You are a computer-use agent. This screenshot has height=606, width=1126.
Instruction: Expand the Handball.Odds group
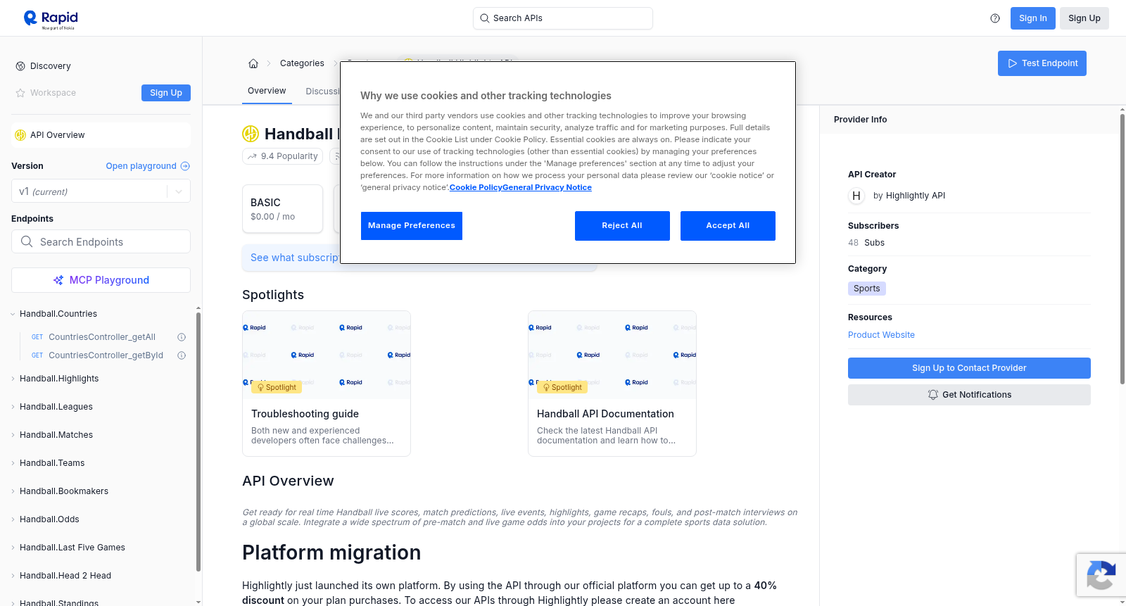click(x=13, y=519)
